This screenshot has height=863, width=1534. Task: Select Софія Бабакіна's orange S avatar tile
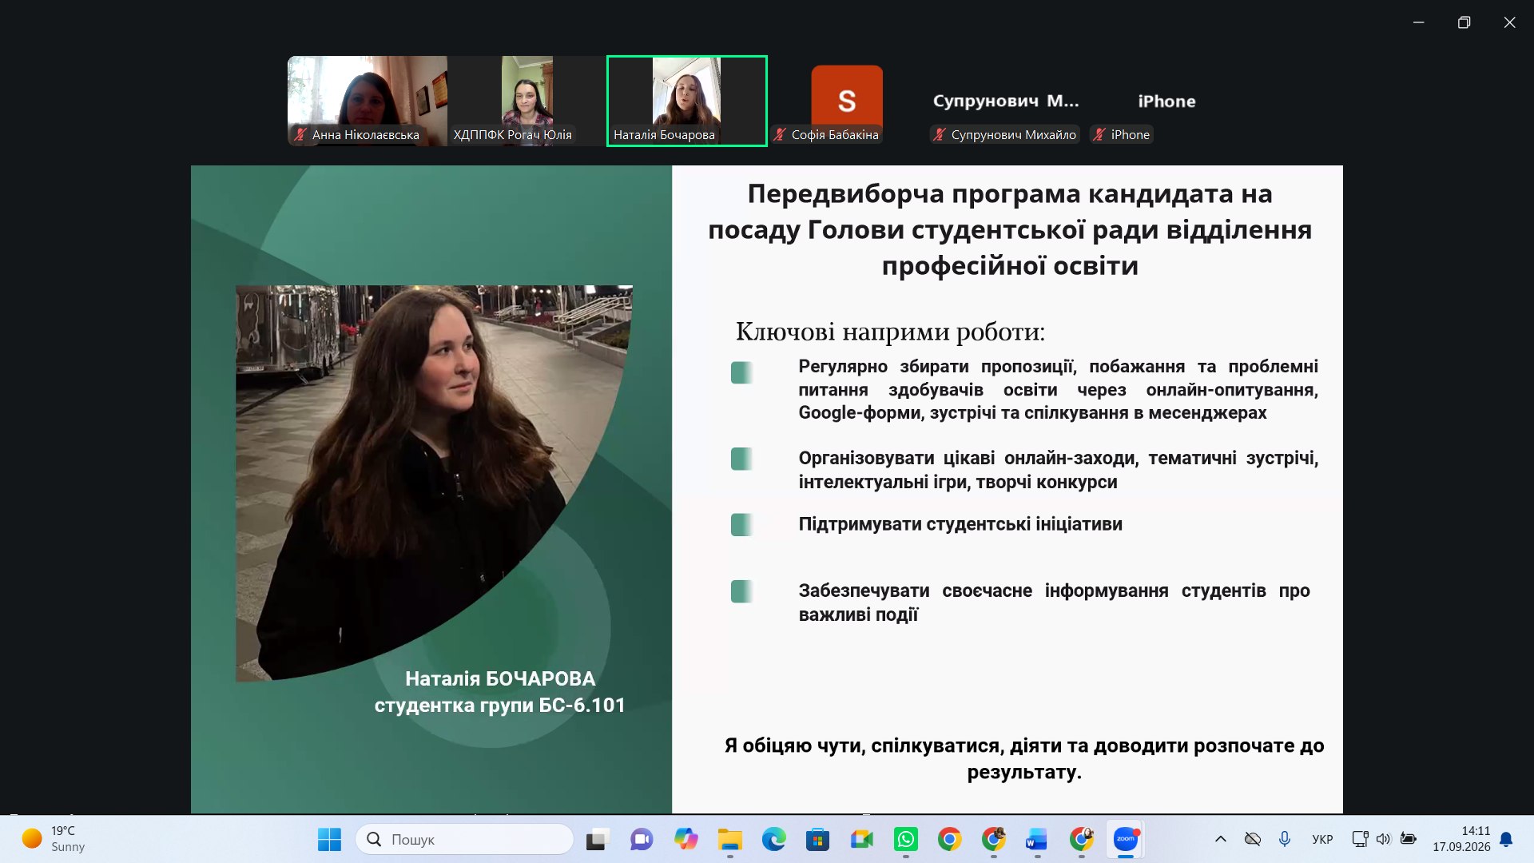tap(847, 101)
